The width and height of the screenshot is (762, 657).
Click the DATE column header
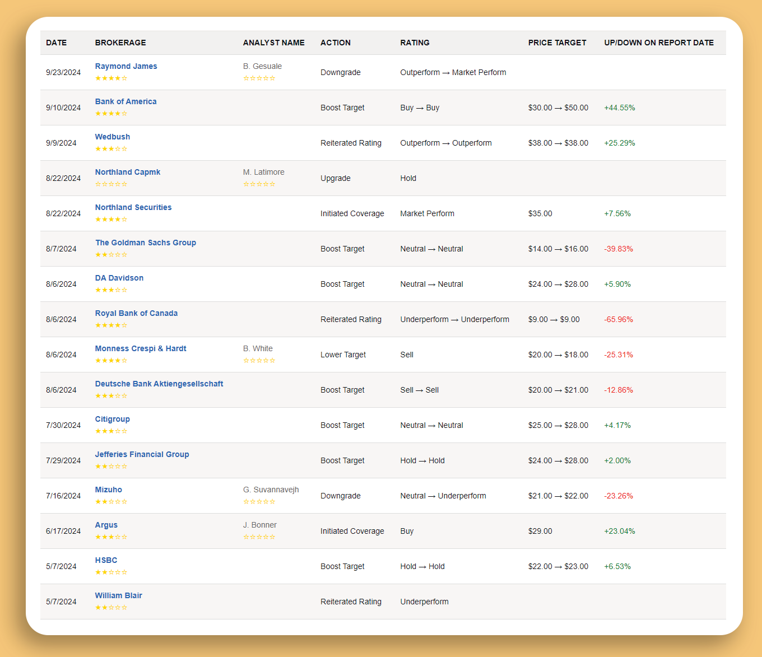[57, 43]
